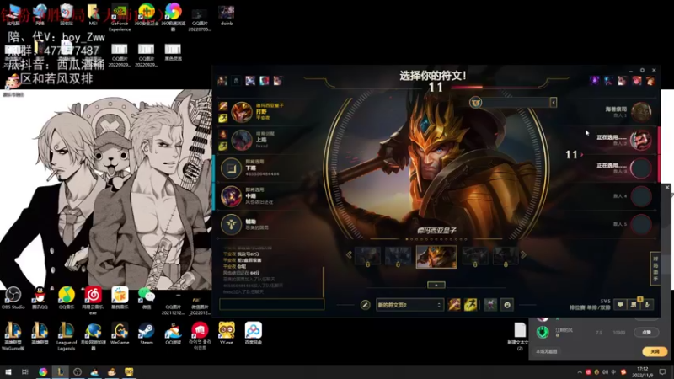
Task: Open the rune page dropdown
Action: [x=409, y=305]
